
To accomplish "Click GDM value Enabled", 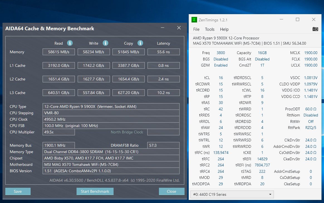I will point(221,65).
